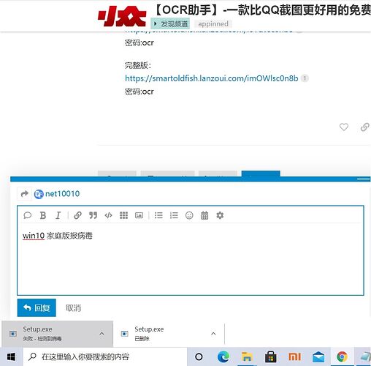Open net10010 user profile link
This screenshot has height=366, width=371.
(62, 194)
